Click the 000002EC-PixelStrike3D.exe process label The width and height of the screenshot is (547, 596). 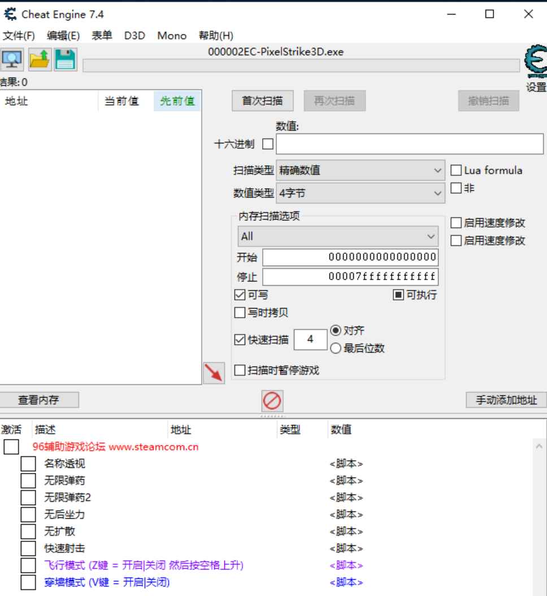click(276, 52)
